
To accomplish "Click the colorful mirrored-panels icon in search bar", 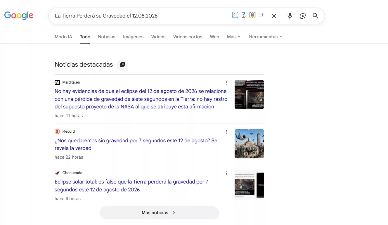I will tap(252, 15).
